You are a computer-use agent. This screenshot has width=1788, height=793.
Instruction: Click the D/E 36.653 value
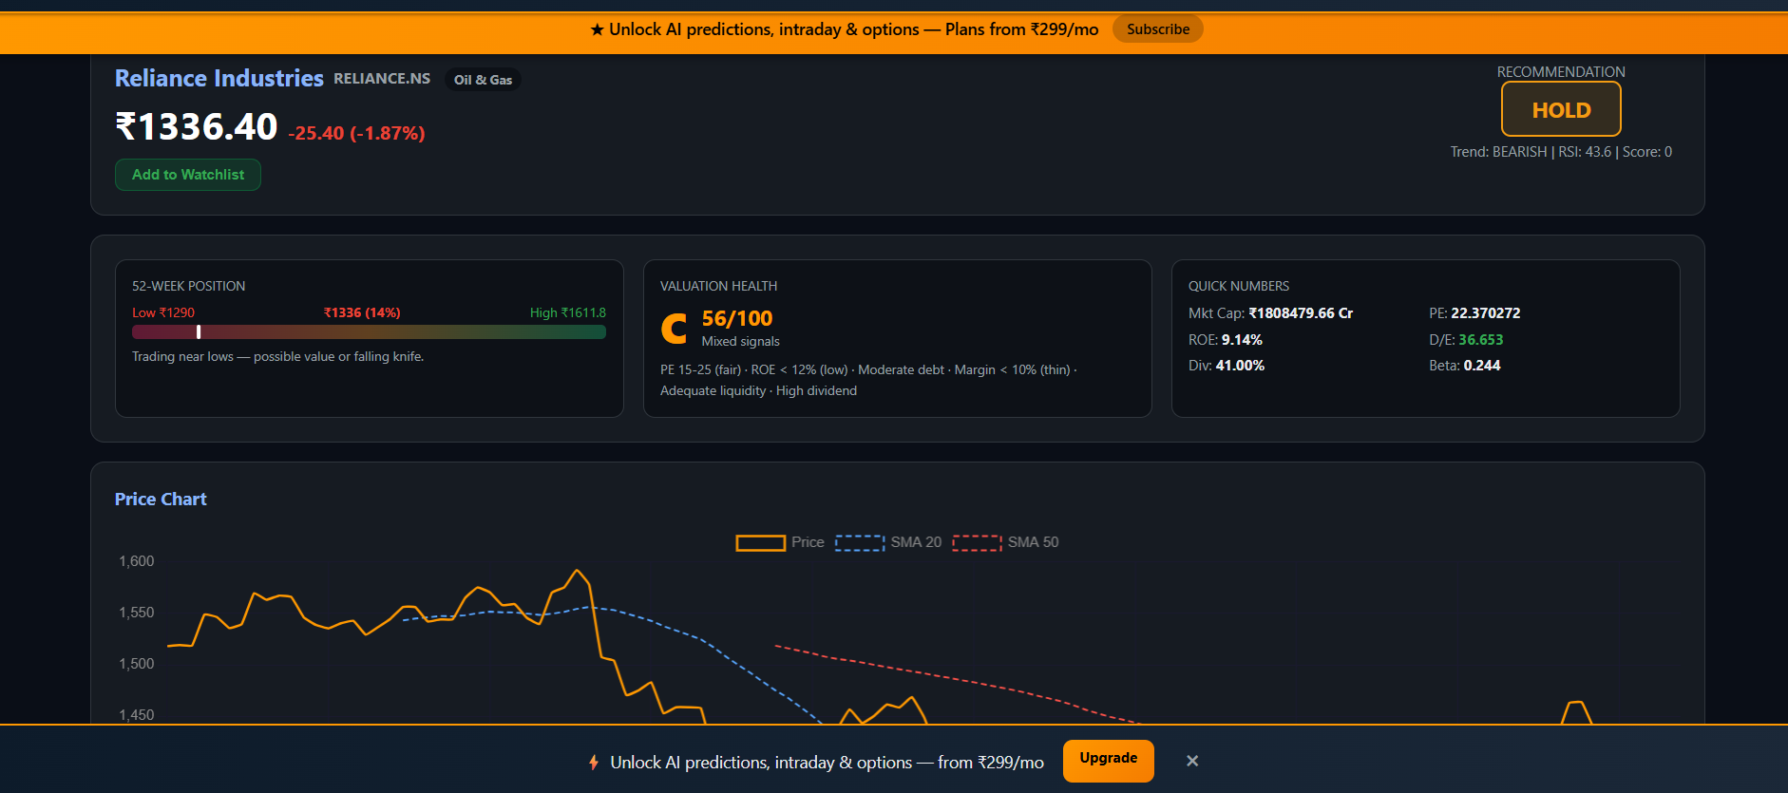click(x=1481, y=340)
